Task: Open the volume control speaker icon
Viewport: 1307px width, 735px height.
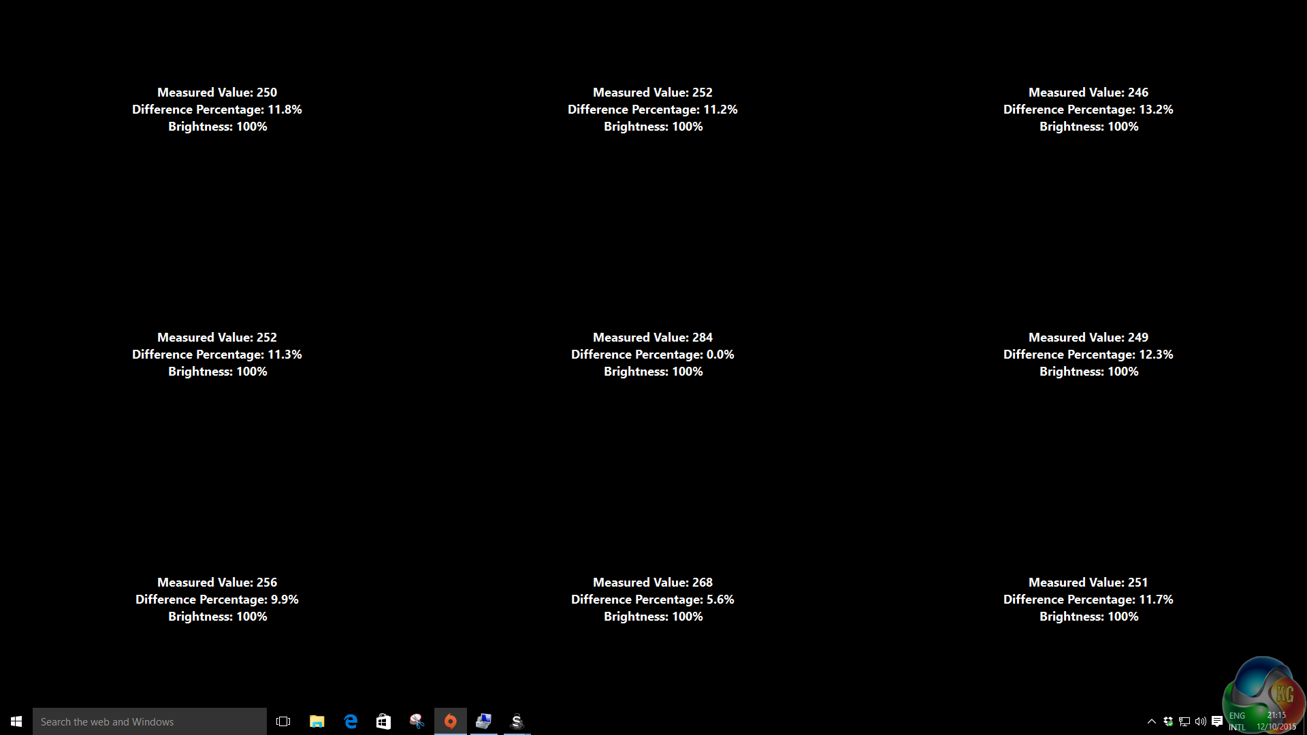Action: pos(1201,721)
